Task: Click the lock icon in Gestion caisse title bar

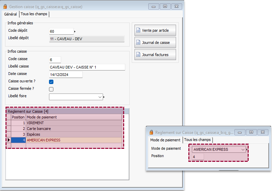Action: point(5,6)
